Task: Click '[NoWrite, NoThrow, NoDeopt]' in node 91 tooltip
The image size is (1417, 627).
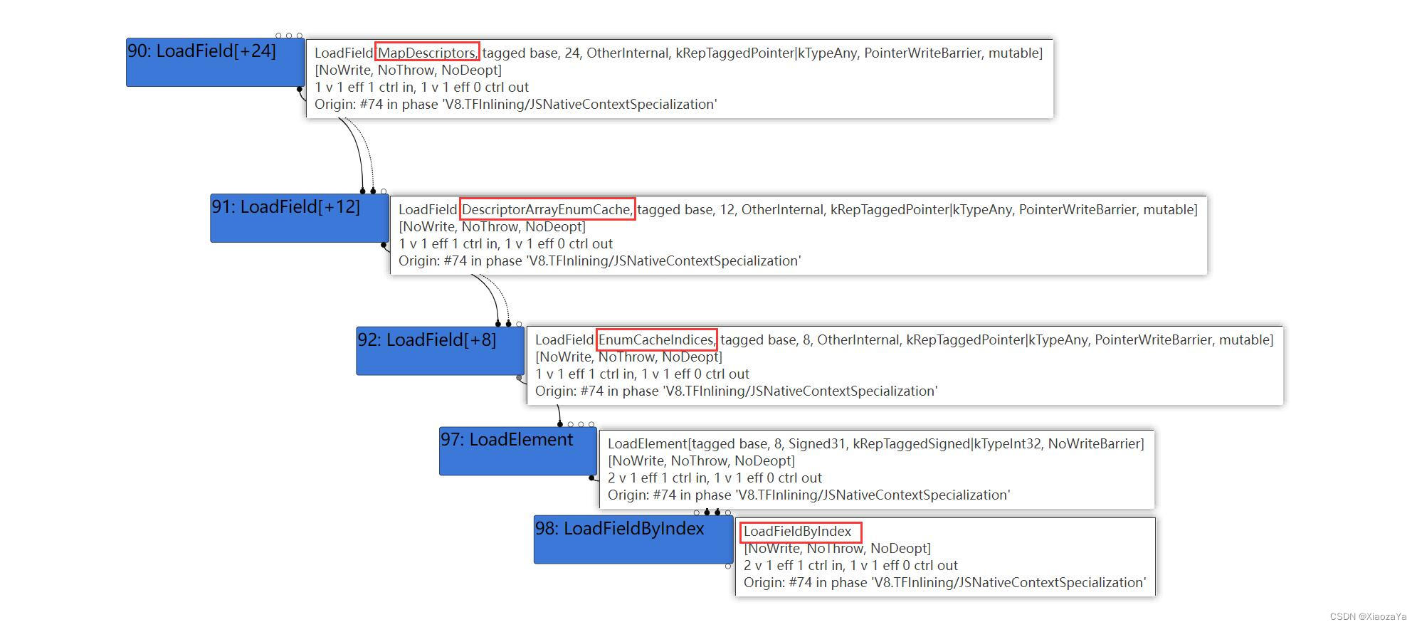Action: [x=492, y=226]
